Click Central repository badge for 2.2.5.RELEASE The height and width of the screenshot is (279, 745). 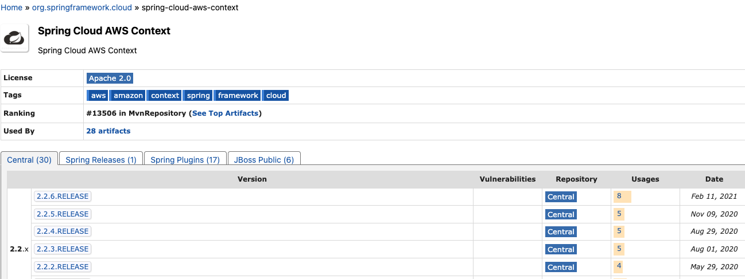click(561, 214)
